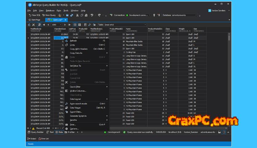
Task: Go to the next page using the grid arrow
Action: [x=65, y=25]
